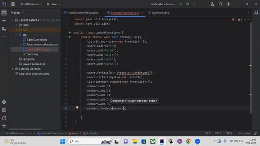Click Lambda breadcrumb
The image size is (260, 146).
click(x=91, y=133)
